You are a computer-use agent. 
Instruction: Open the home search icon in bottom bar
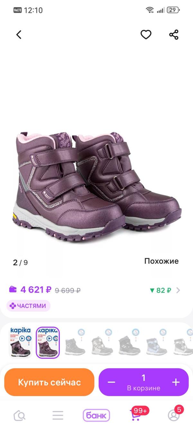[19, 415]
